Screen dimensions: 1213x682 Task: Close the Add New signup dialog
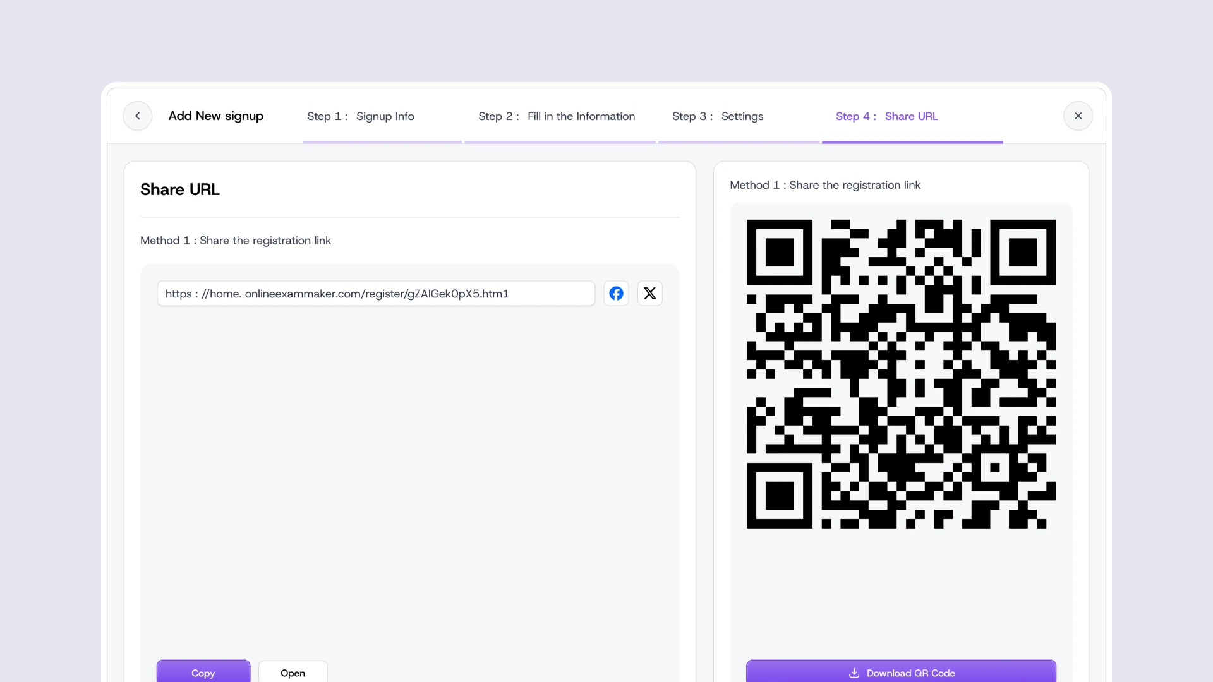click(1078, 116)
